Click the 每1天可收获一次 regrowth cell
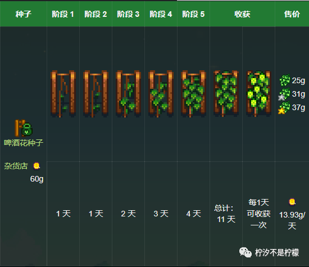 coord(258,214)
